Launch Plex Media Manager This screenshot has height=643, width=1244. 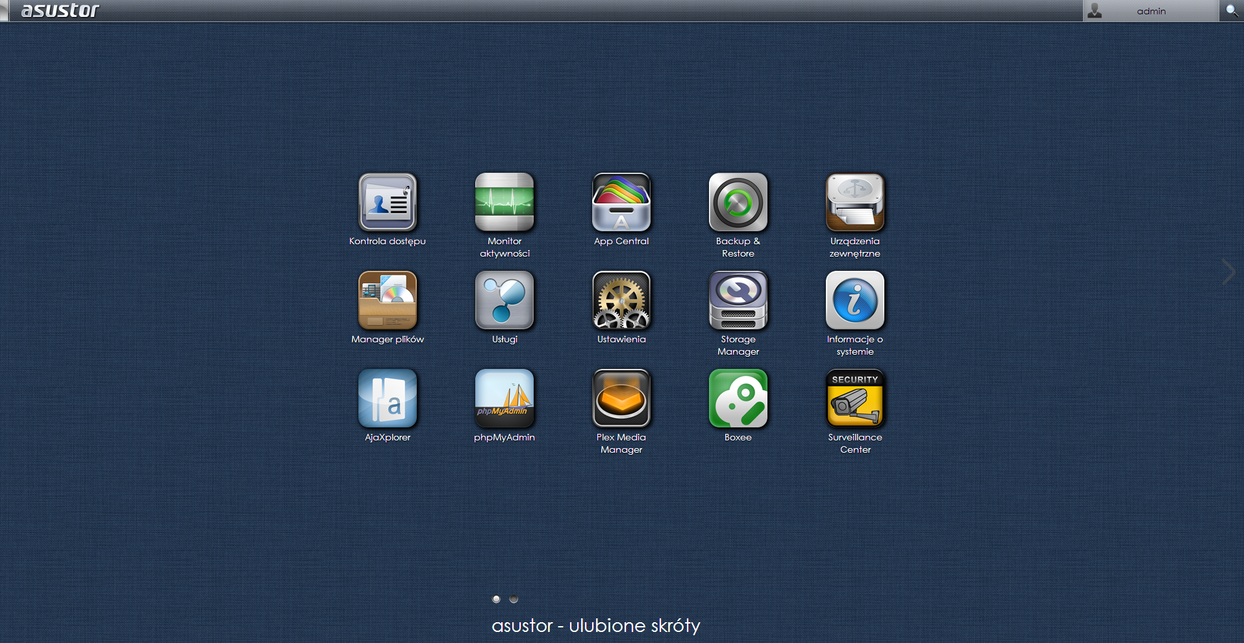pos(621,398)
